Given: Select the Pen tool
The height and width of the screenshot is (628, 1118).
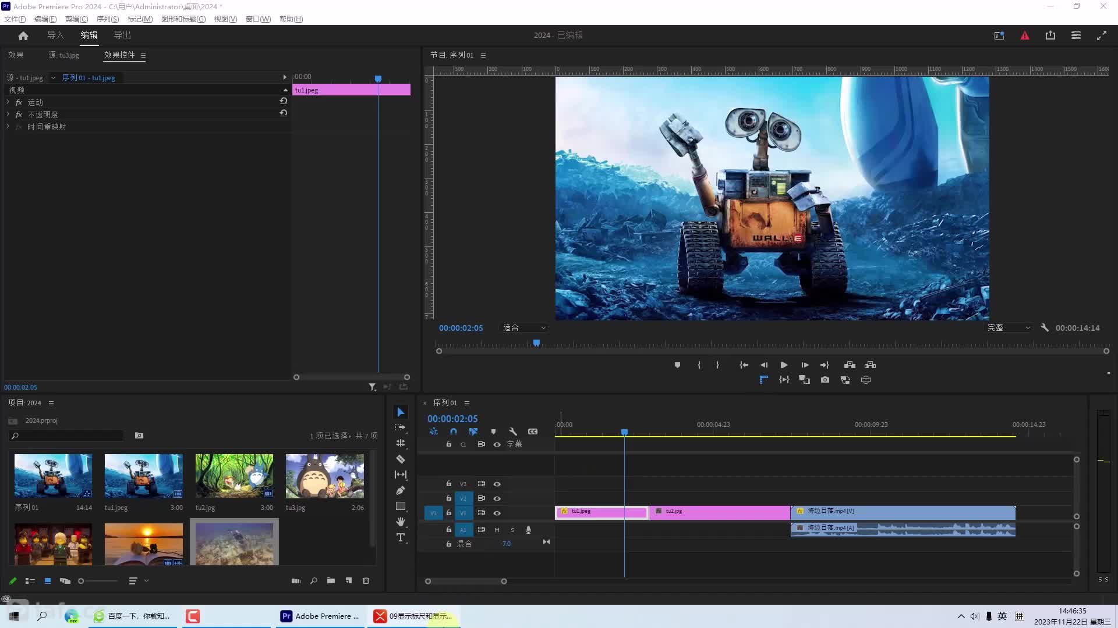Looking at the screenshot, I should click(x=401, y=490).
